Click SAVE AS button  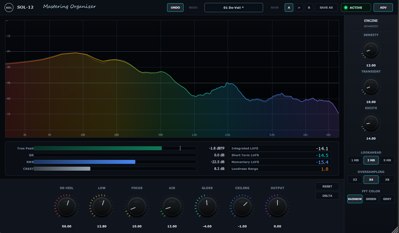(x=326, y=8)
